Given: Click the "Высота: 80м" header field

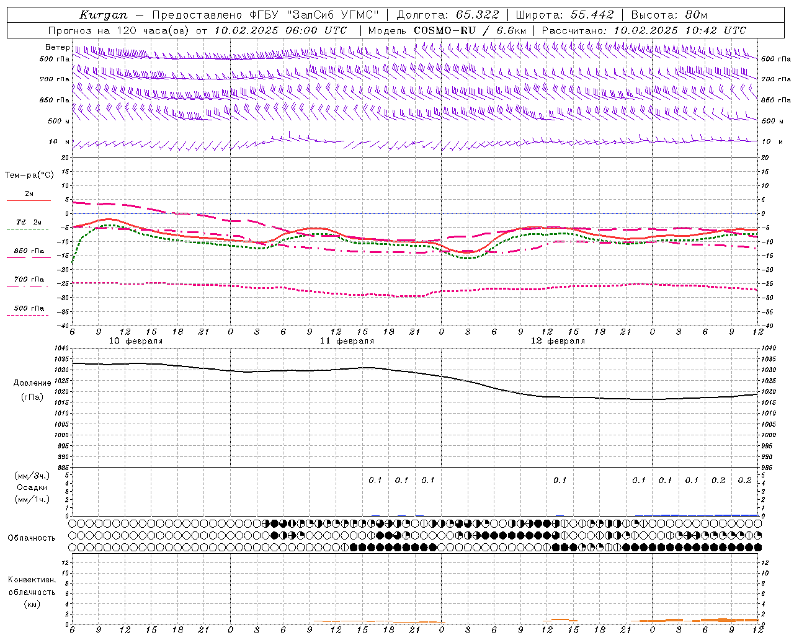Looking at the screenshot, I should click(669, 15).
